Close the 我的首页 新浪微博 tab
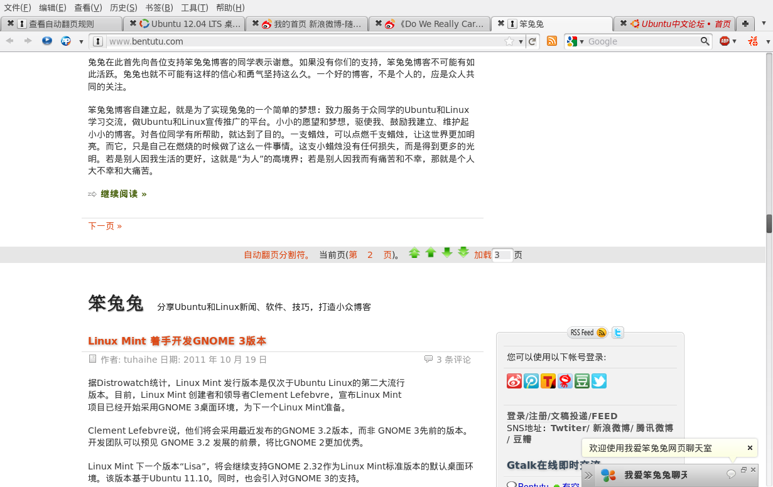This screenshot has height=487, width=773. (x=256, y=23)
